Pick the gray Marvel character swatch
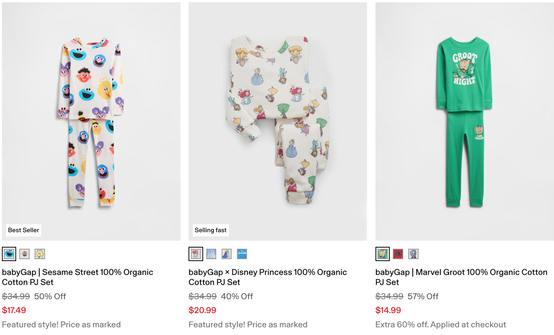Screen dimensions: 554x335 pos(413,254)
